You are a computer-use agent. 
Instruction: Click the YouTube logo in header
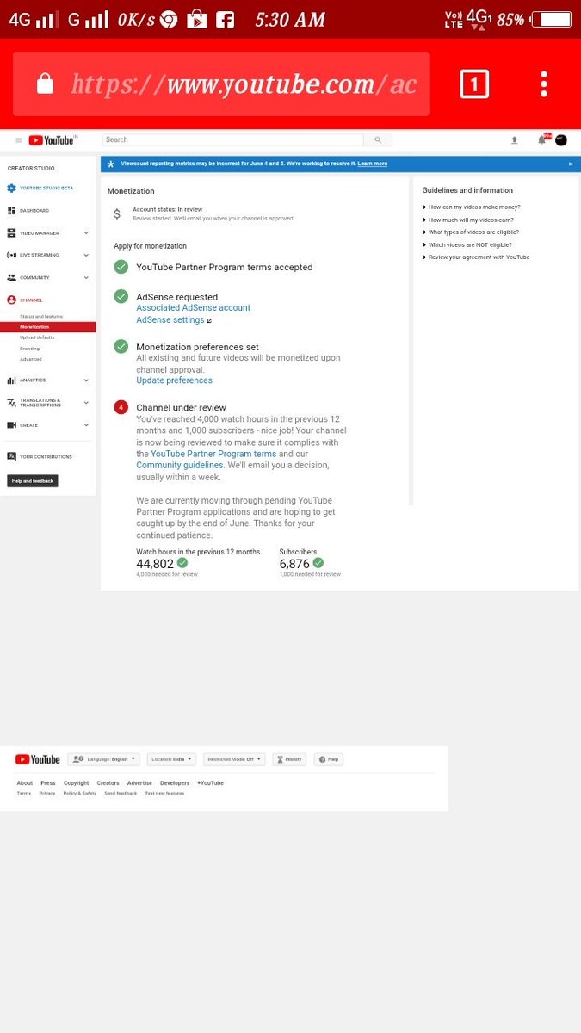(53, 140)
